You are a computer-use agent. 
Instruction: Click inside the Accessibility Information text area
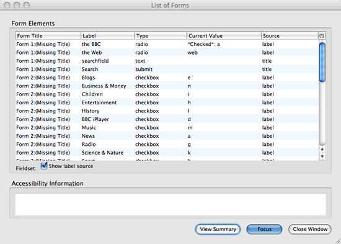(x=170, y=204)
